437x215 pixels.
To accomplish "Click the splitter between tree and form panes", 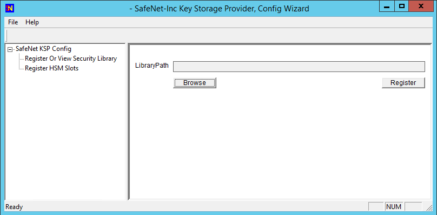I will coord(127,122).
